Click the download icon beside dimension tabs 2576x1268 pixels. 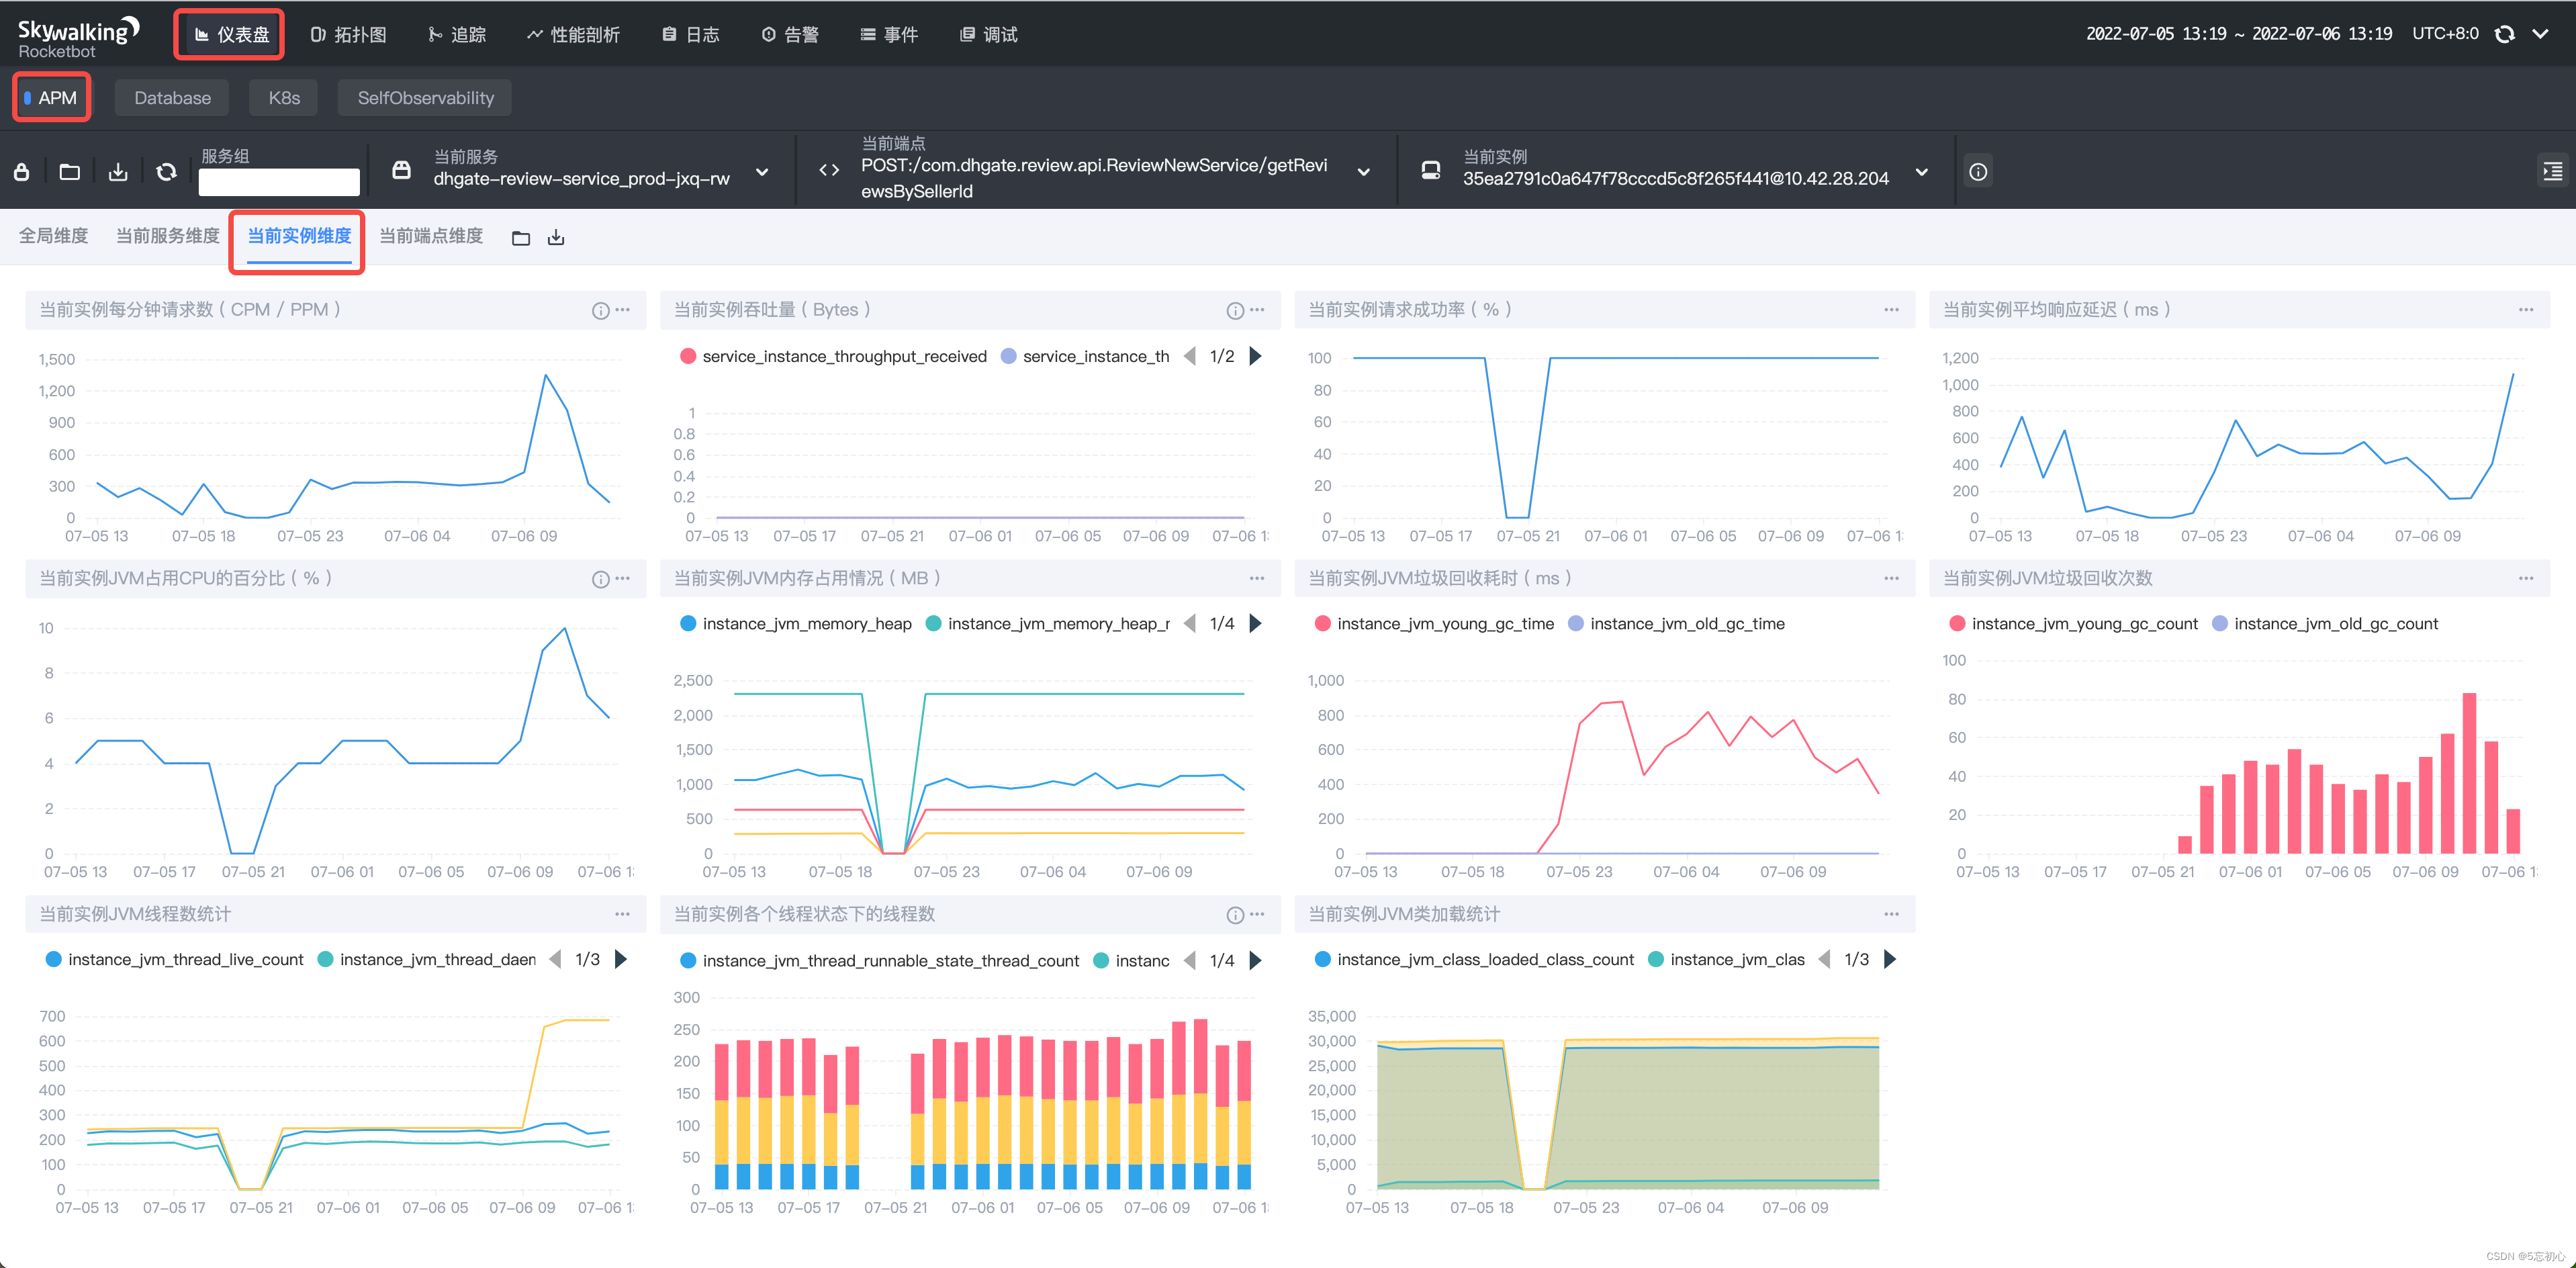point(556,238)
